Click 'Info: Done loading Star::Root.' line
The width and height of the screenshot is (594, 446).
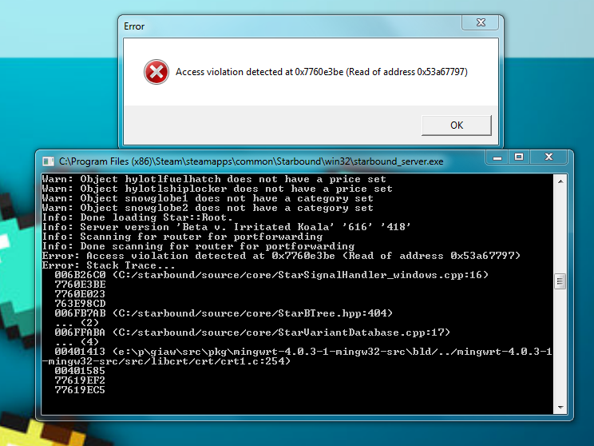(x=137, y=217)
